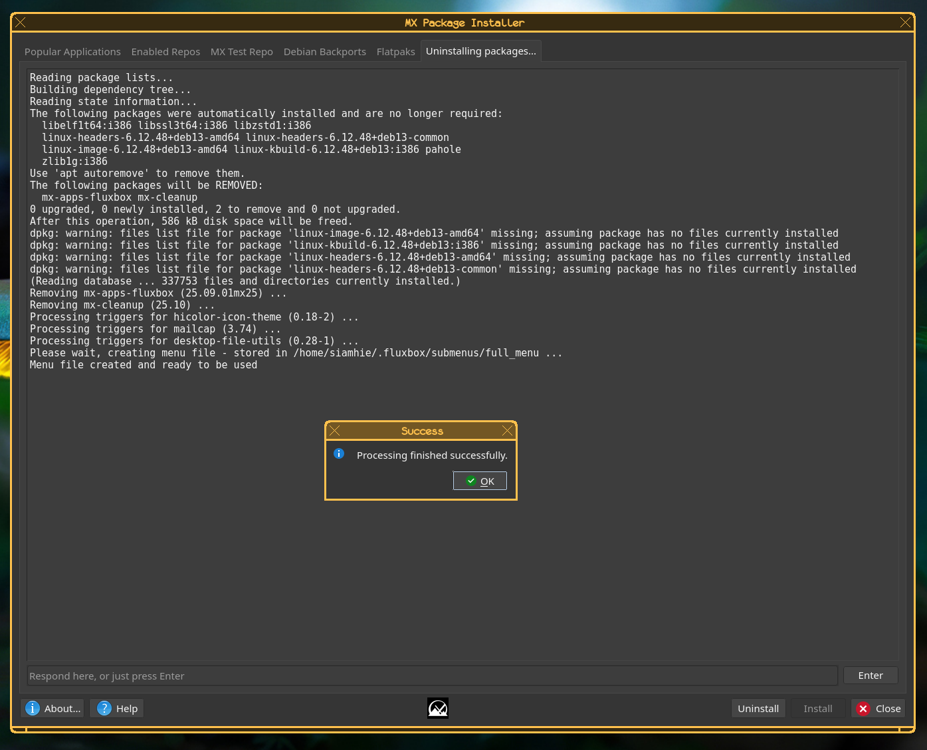Viewport: 927px width, 750px height.
Task: Click the Uninstall button
Action: 758,709
